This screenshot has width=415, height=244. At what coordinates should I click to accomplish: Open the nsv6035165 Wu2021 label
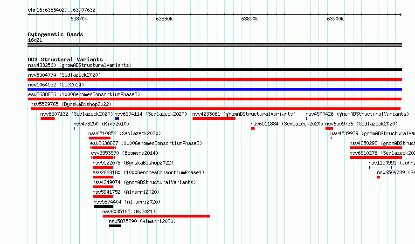pos(129,211)
